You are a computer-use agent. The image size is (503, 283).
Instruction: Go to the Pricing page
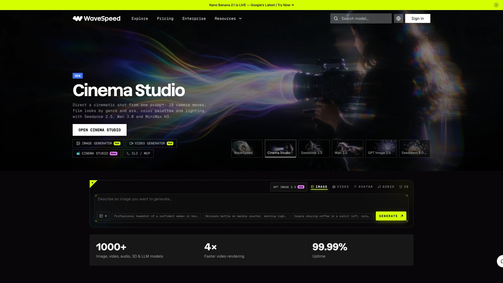pyautogui.click(x=165, y=18)
